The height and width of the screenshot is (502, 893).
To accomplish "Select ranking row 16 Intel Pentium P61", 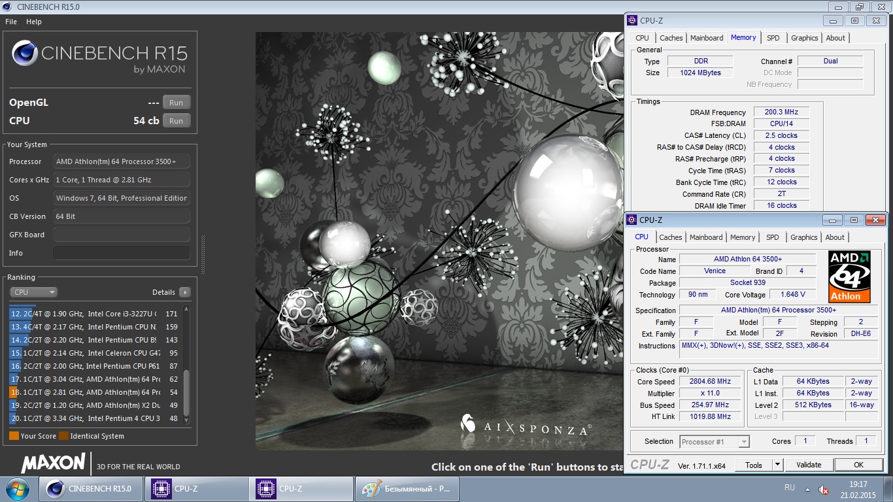I will (x=95, y=366).
